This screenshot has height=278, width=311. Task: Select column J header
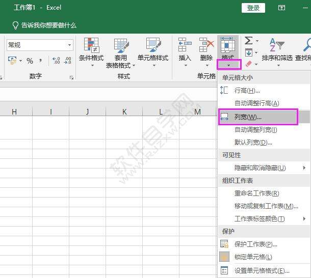88,112
